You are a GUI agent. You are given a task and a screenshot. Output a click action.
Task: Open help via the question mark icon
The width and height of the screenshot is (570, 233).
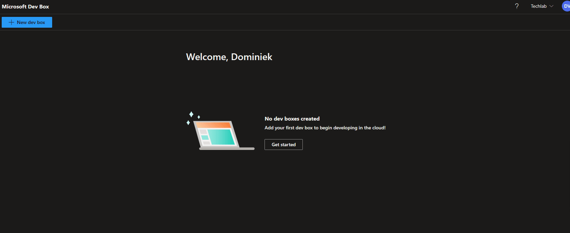point(516,6)
